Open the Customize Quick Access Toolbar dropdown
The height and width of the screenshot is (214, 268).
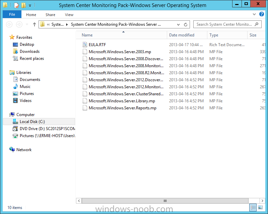(30, 5)
